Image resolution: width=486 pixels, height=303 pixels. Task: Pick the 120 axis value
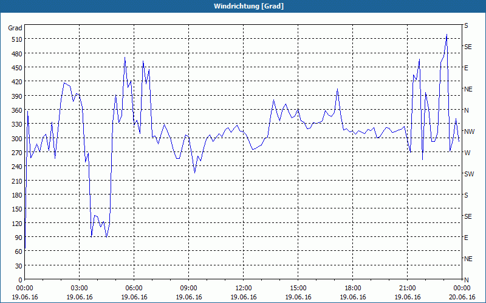click(17, 224)
